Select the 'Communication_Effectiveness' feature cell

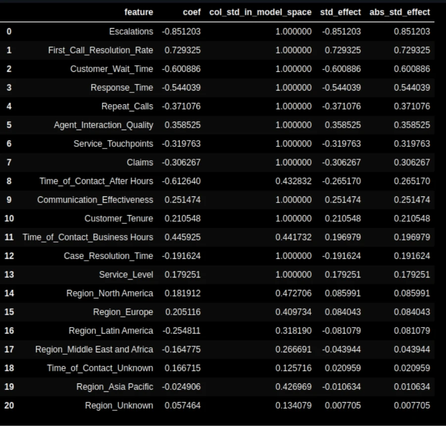95,200
